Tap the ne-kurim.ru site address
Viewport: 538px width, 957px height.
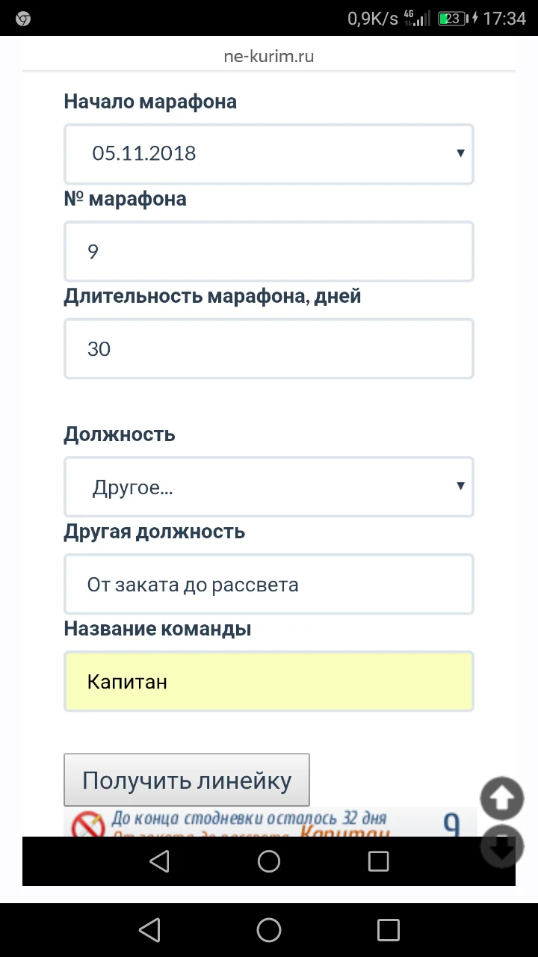point(269,57)
